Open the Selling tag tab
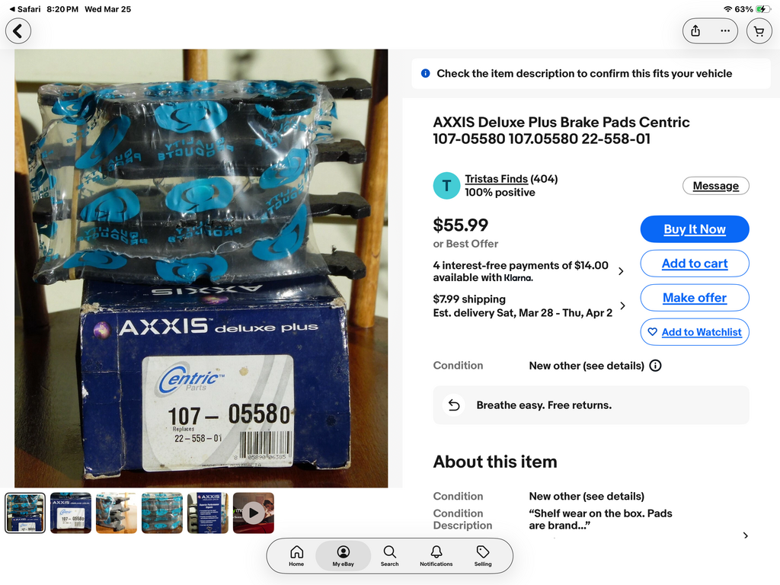The width and height of the screenshot is (780, 585). click(x=482, y=555)
